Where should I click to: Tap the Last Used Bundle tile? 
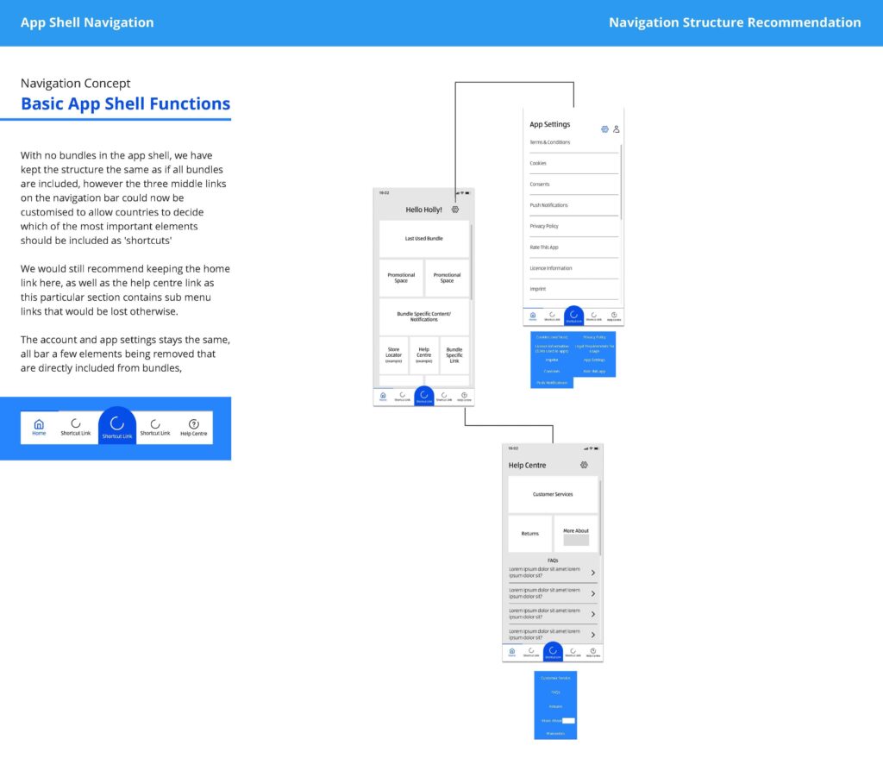[423, 238]
